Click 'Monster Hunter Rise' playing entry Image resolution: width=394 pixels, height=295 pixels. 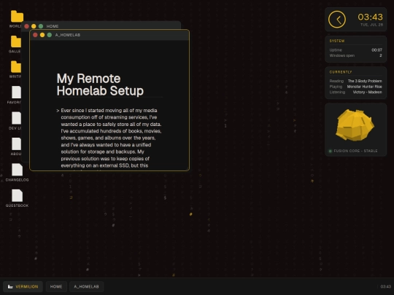point(364,87)
